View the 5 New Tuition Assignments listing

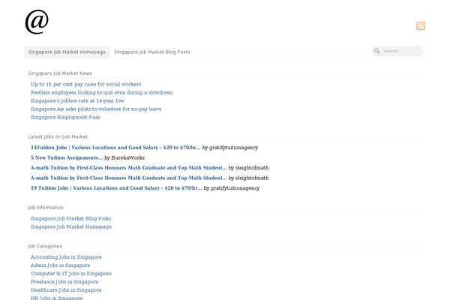click(x=66, y=157)
